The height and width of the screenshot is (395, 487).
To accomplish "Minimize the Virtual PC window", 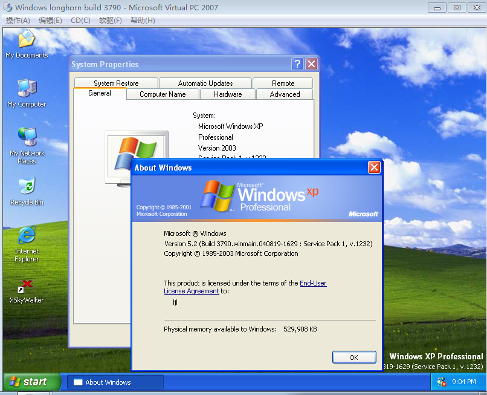I will click(x=437, y=7).
